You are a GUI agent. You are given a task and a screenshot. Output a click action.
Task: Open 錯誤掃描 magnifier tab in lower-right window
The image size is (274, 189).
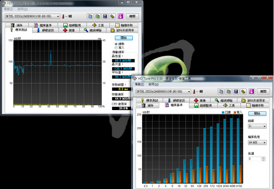click(x=224, y=100)
